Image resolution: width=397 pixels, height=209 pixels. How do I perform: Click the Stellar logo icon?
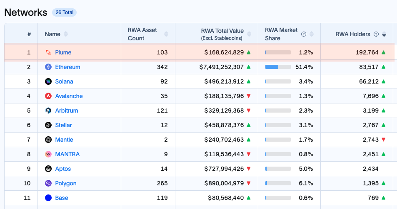(48, 125)
